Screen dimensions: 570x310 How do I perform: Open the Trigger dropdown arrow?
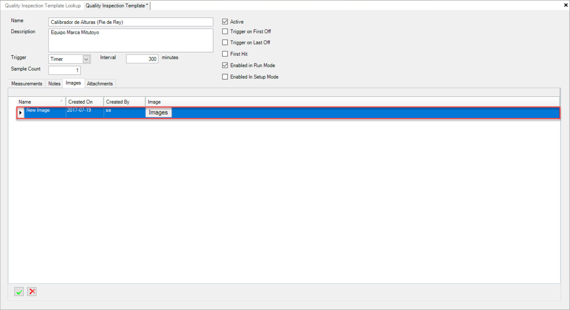(x=86, y=59)
